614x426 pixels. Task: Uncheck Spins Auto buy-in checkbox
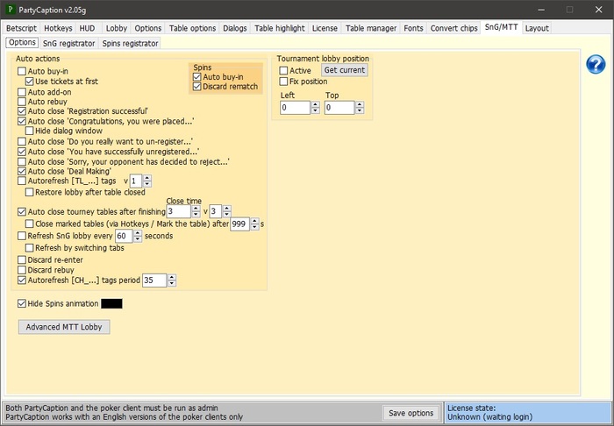point(197,77)
